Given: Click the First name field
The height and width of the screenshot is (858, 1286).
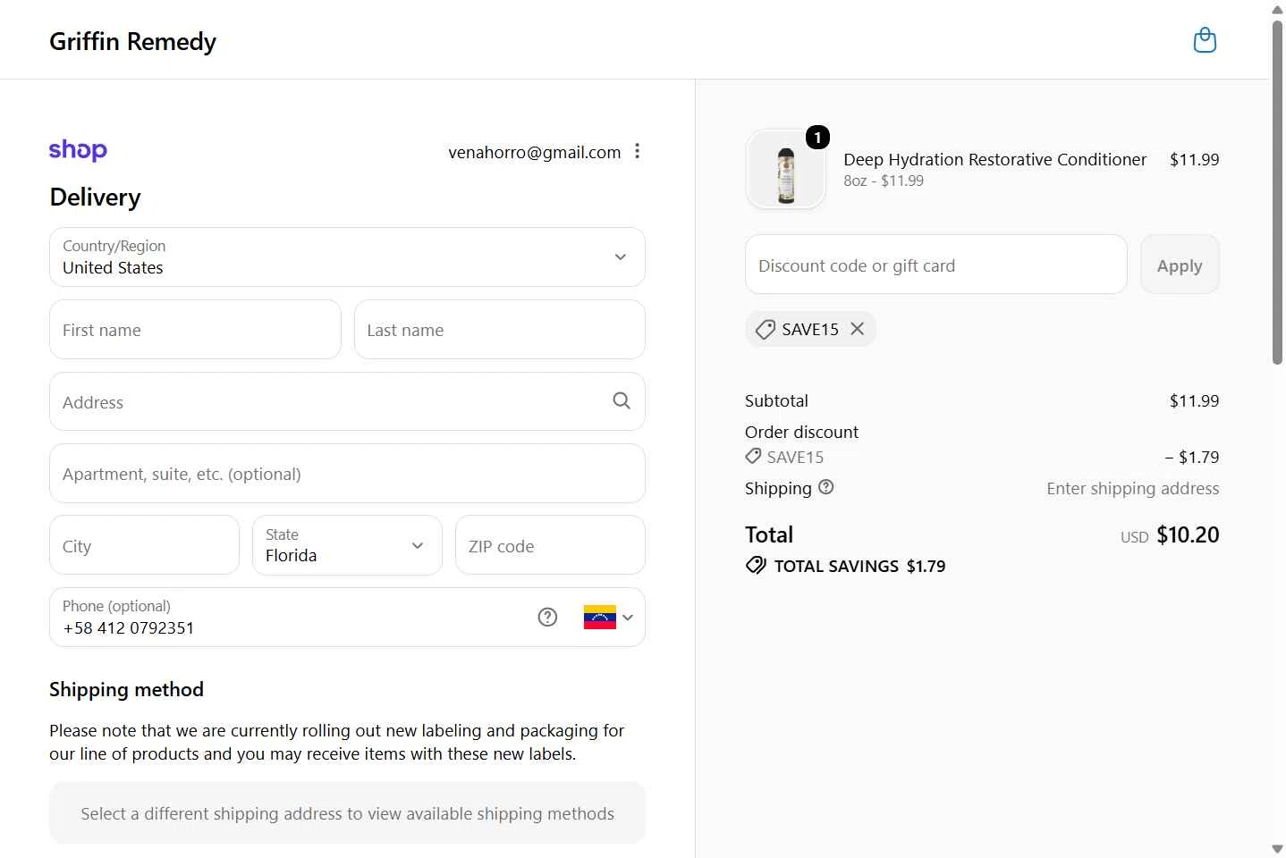Looking at the screenshot, I should 195,330.
